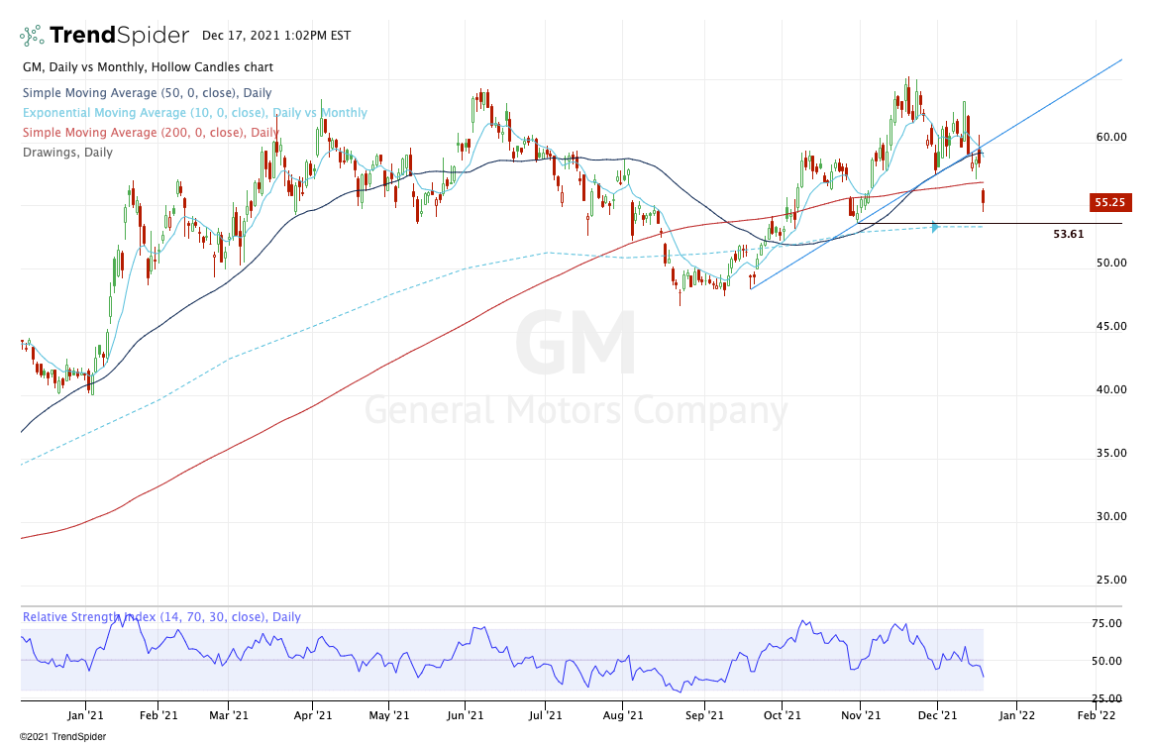1152x746 pixels.
Task: Click the Sep '21 date axis label
Action: point(704,714)
